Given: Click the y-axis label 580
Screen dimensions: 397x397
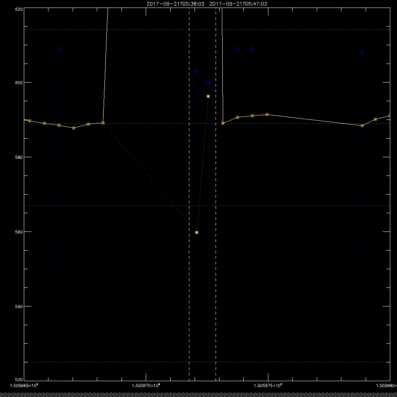Looking at the screenshot, I should (19, 157).
